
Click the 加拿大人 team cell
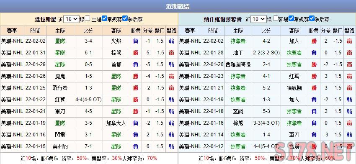116,123
